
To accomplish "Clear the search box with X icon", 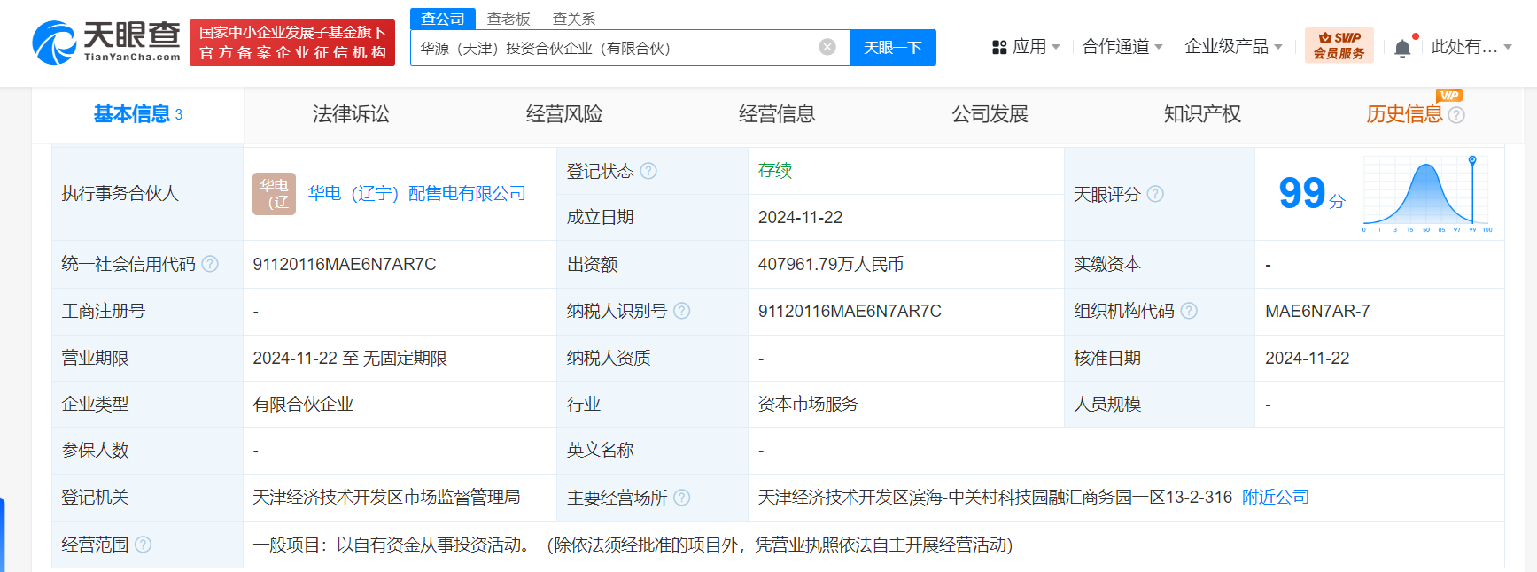I will click(827, 47).
